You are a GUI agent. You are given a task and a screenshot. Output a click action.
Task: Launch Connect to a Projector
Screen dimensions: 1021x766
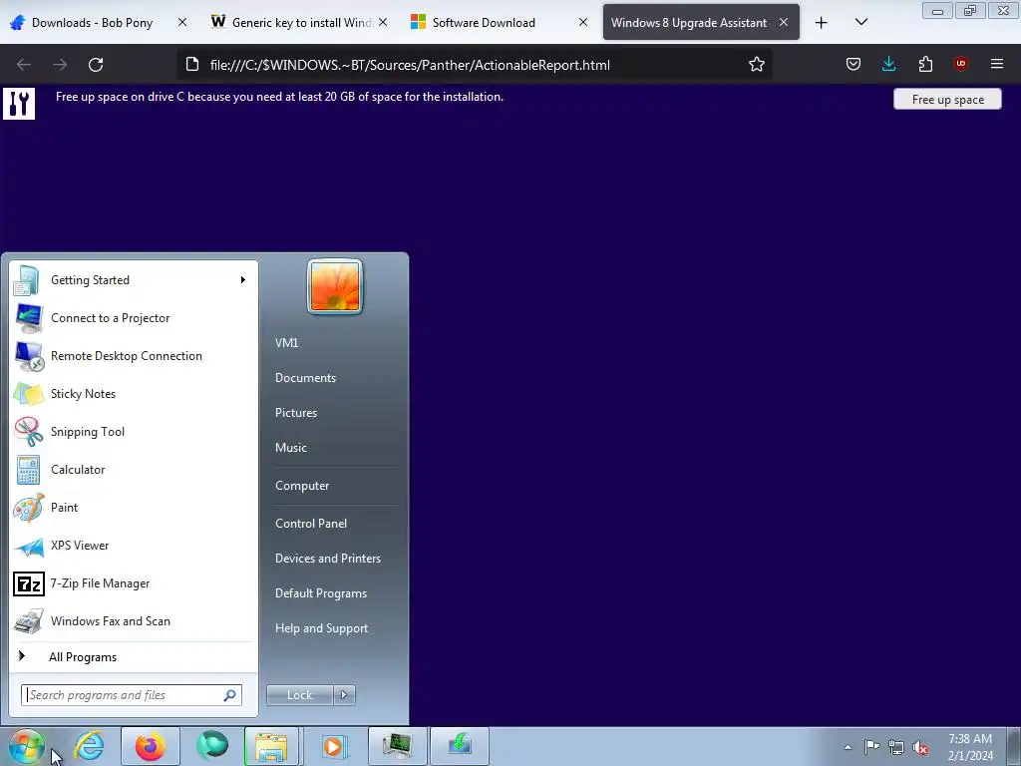click(133, 318)
